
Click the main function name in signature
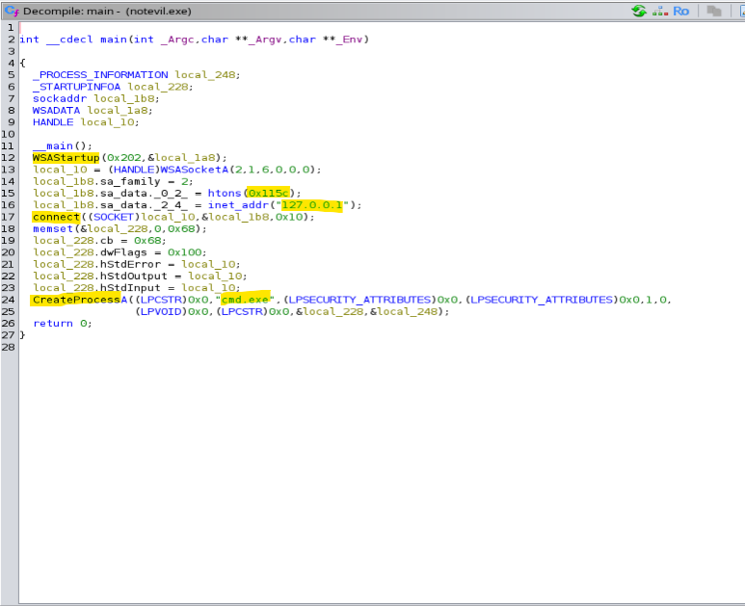click(114, 40)
